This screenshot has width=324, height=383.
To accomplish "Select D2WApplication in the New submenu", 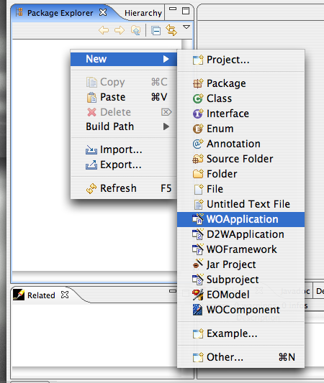I will tap(240, 234).
